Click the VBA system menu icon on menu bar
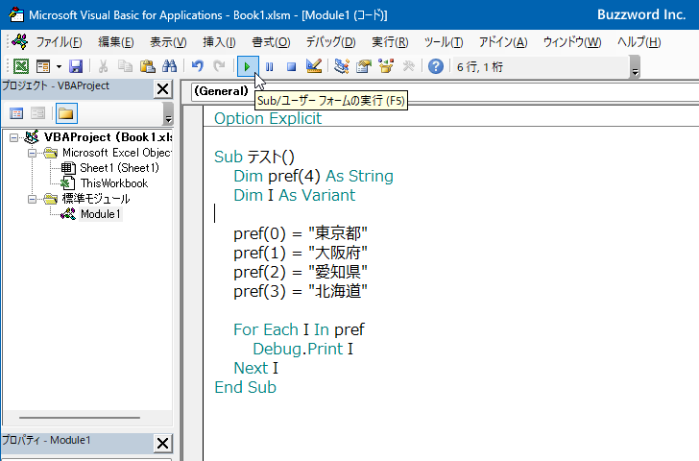 19,42
